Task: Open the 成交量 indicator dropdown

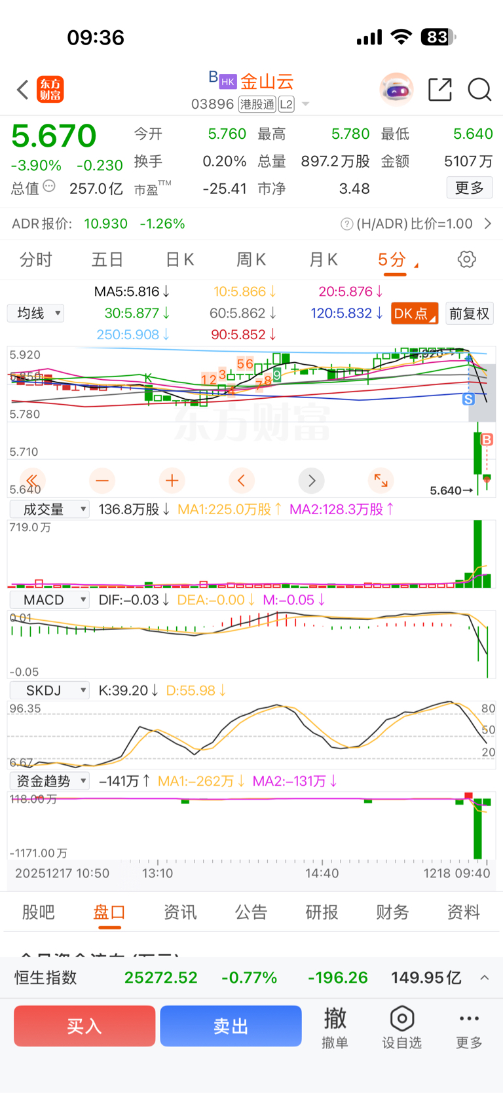Action: [49, 509]
